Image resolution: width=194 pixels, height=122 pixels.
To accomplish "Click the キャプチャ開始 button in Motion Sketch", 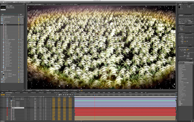I will pos(190,59).
